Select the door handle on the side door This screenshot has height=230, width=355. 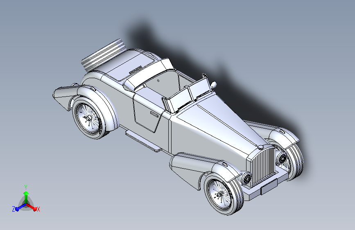point(154,114)
